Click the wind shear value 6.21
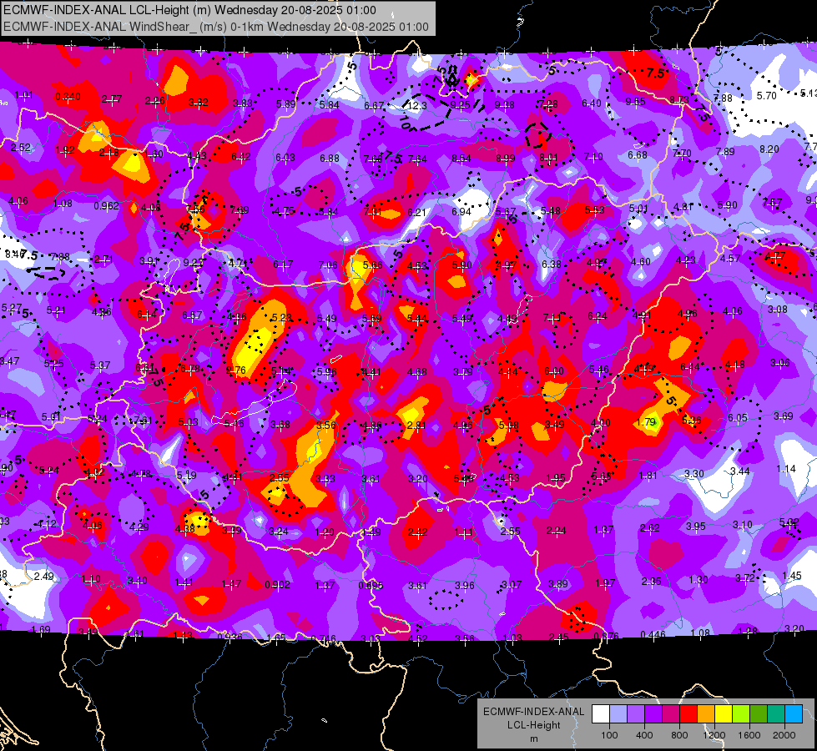817x751 pixels. 416,212
